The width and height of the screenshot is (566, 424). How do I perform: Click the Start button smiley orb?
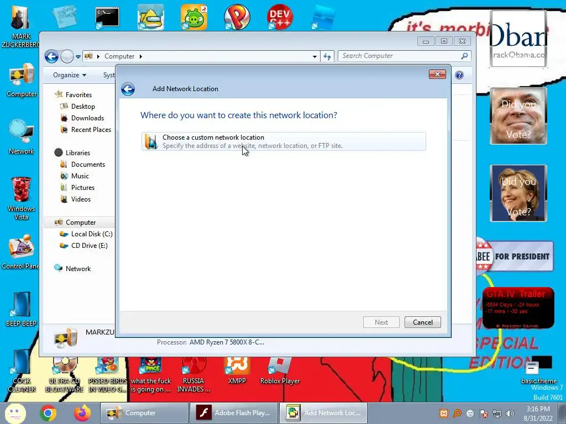(x=15, y=413)
